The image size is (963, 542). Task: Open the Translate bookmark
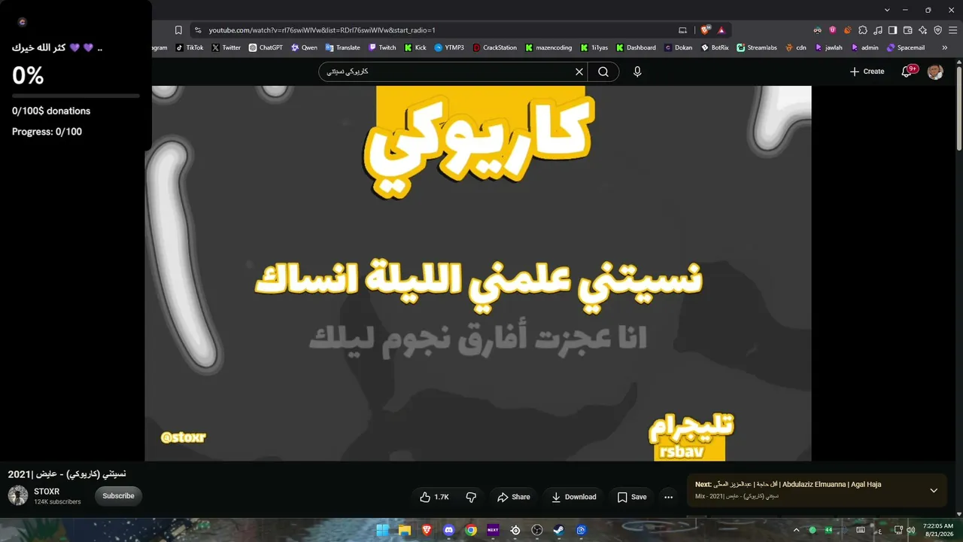tap(342, 47)
